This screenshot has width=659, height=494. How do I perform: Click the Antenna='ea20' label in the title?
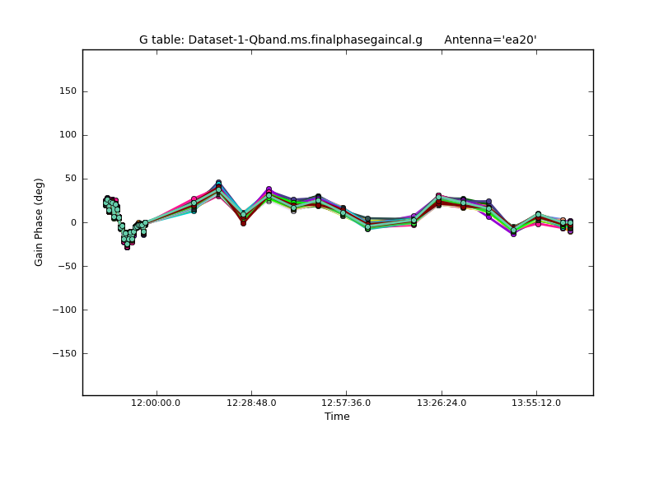(490, 40)
